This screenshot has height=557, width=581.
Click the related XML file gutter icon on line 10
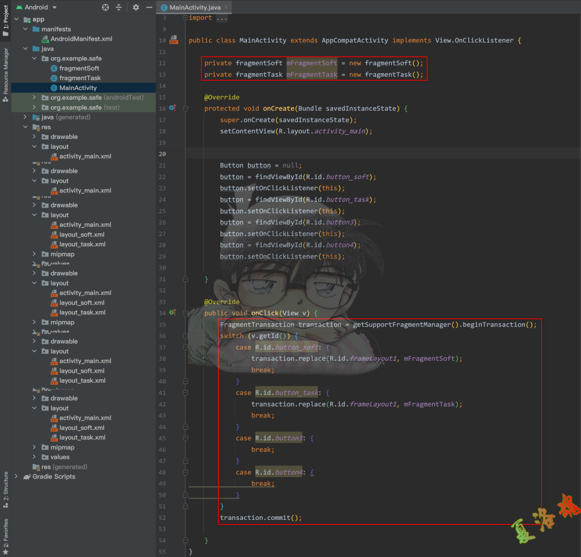173,40
